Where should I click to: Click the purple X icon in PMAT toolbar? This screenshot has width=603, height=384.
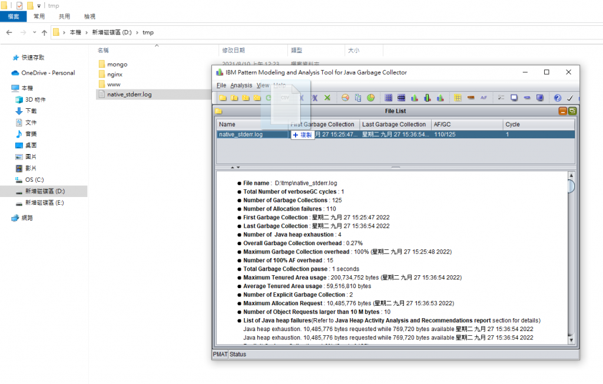(314, 98)
